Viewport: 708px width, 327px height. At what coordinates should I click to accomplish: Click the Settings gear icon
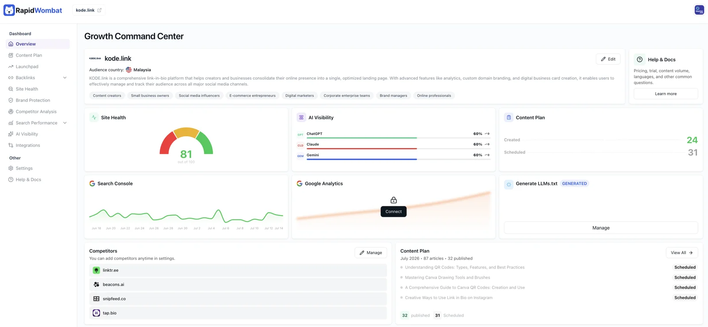11,168
